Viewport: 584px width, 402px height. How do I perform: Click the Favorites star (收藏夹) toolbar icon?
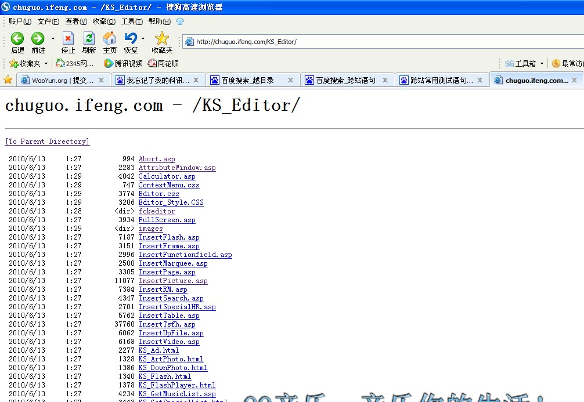(162, 38)
